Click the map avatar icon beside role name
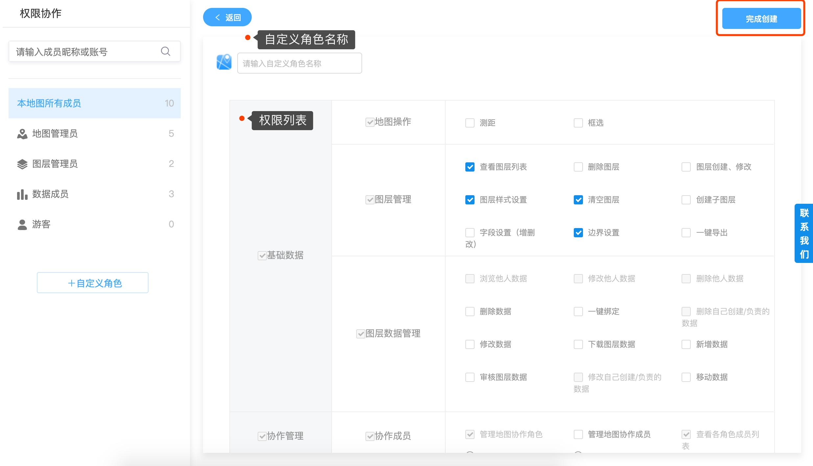 pos(224,62)
